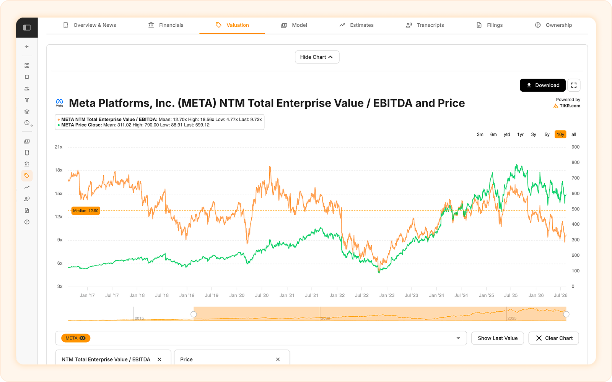
Task: Open the Transcripts tab
Action: click(425, 25)
